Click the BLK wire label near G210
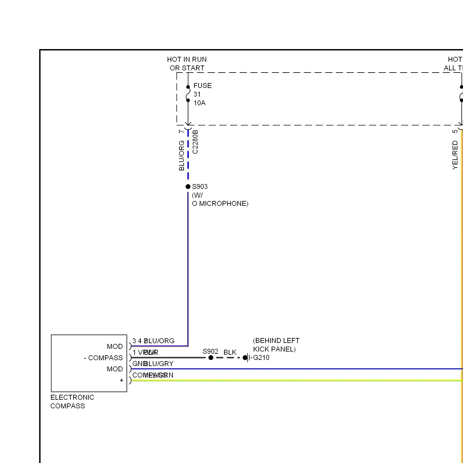 click(230, 352)
